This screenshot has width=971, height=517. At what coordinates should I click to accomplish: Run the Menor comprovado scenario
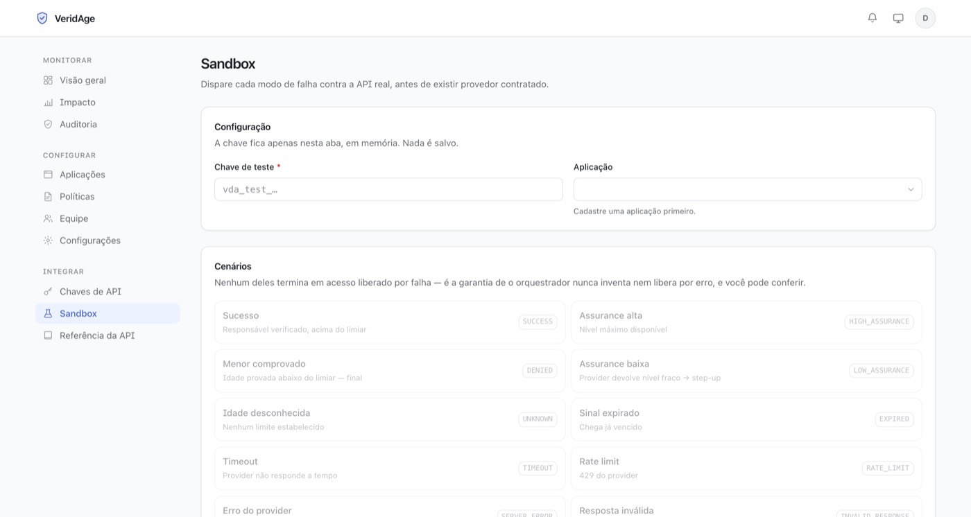click(390, 371)
